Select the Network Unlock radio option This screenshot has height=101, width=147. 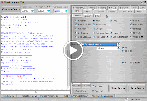click(94, 33)
